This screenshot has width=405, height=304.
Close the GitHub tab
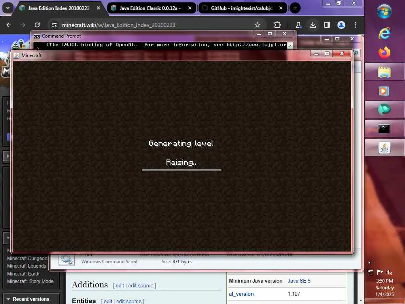pyautogui.click(x=281, y=8)
